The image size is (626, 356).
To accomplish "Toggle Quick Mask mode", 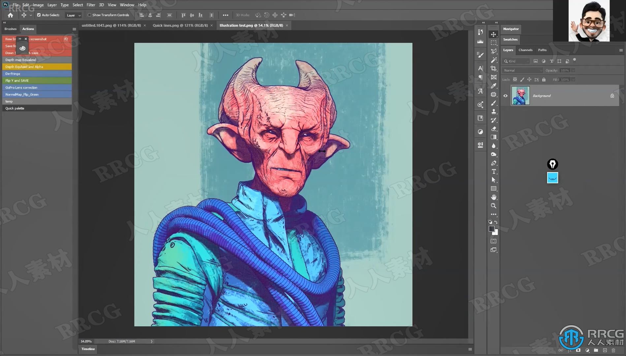I will pyautogui.click(x=493, y=241).
